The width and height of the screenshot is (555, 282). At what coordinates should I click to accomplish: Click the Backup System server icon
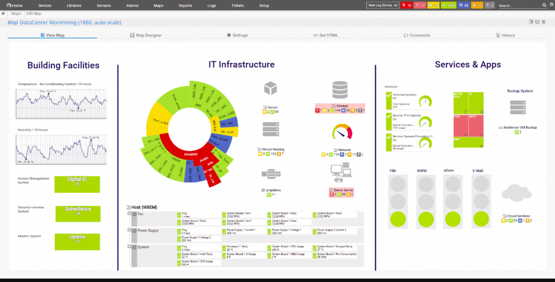[518, 107]
